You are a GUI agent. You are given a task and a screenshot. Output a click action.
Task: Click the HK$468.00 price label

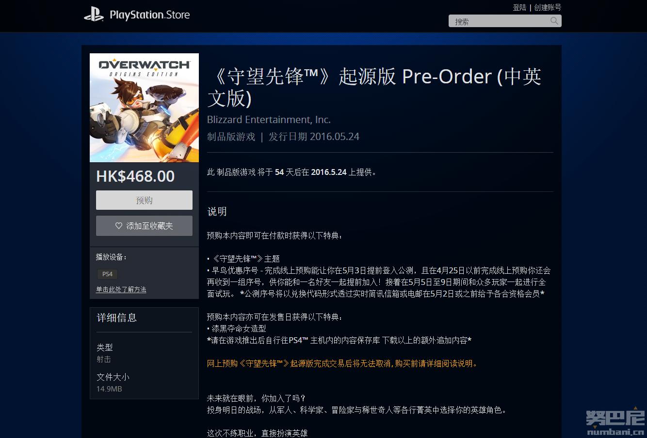click(135, 176)
